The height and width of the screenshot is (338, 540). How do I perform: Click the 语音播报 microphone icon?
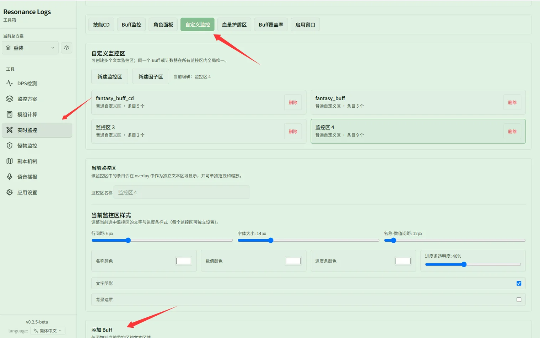[x=10, y=177]
